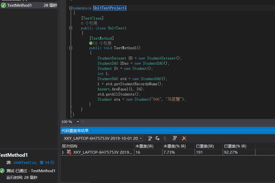The image size is (275, 183).
Task: Expand the XKY_LAPTOP-6H75753V hierarchy row
Action: 63,152
